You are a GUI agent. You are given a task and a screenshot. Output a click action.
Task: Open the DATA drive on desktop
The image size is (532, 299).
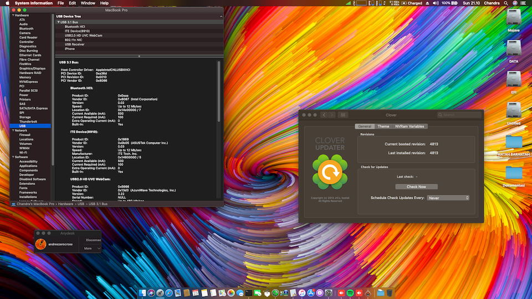tap(514, 49)
